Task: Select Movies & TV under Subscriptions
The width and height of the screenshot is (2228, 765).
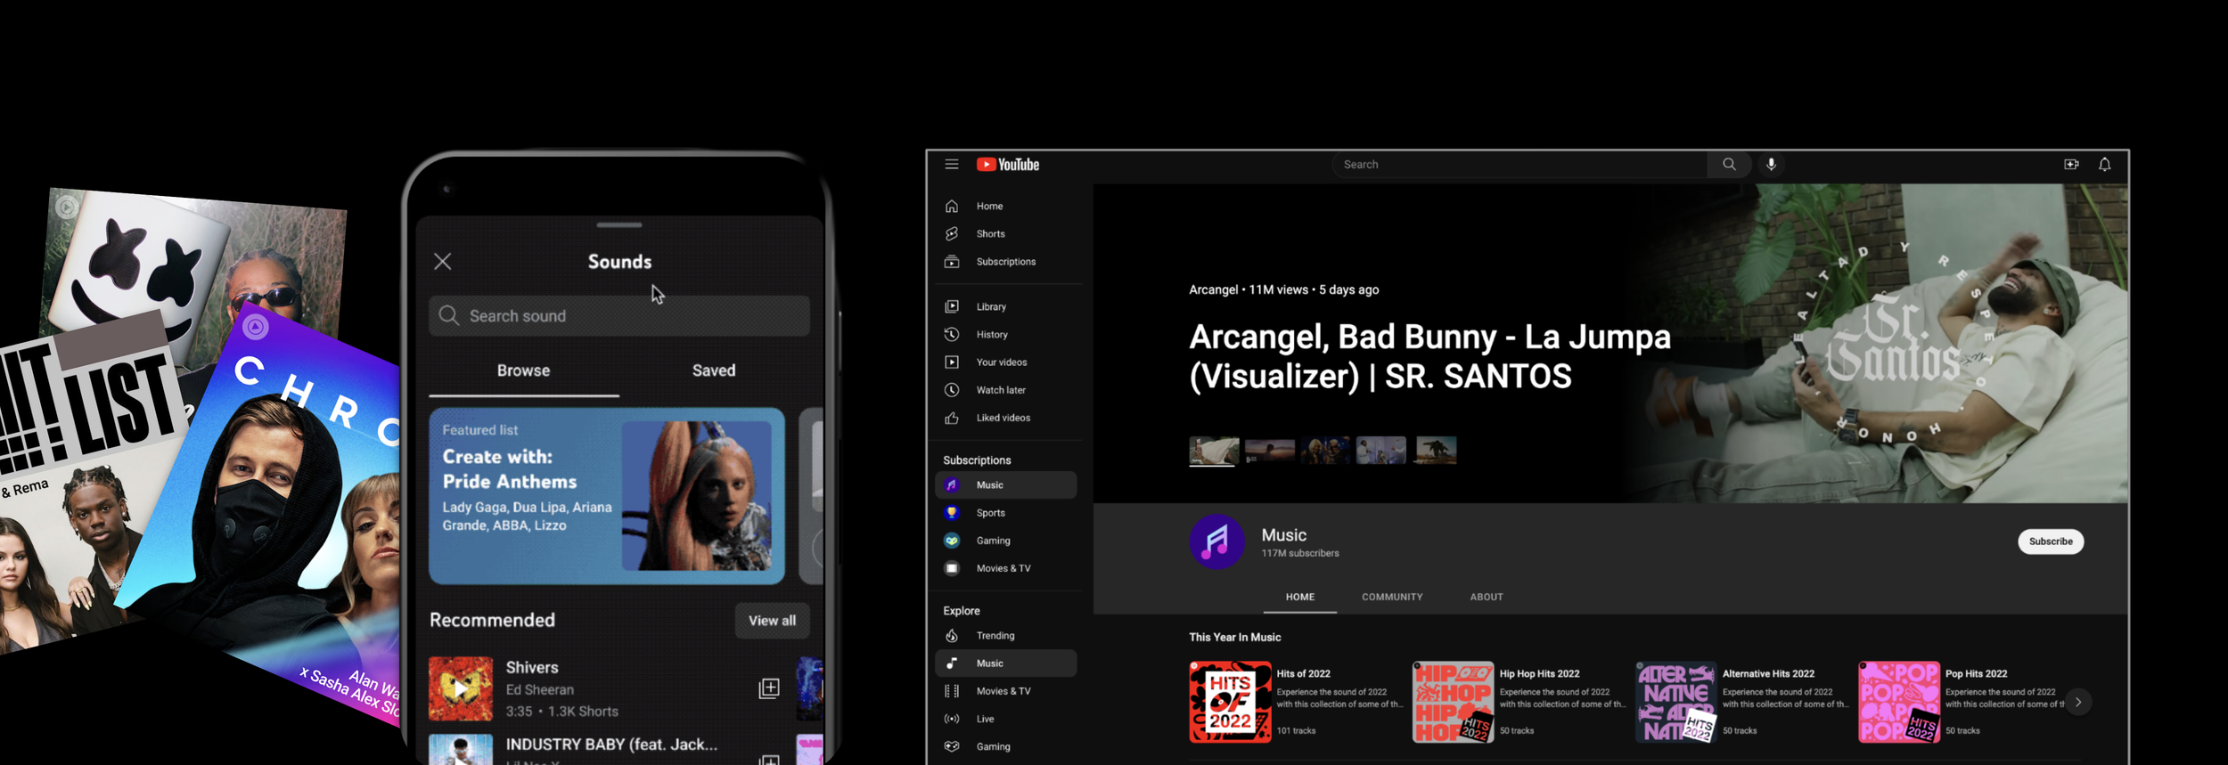Action: pos(1006,568)
